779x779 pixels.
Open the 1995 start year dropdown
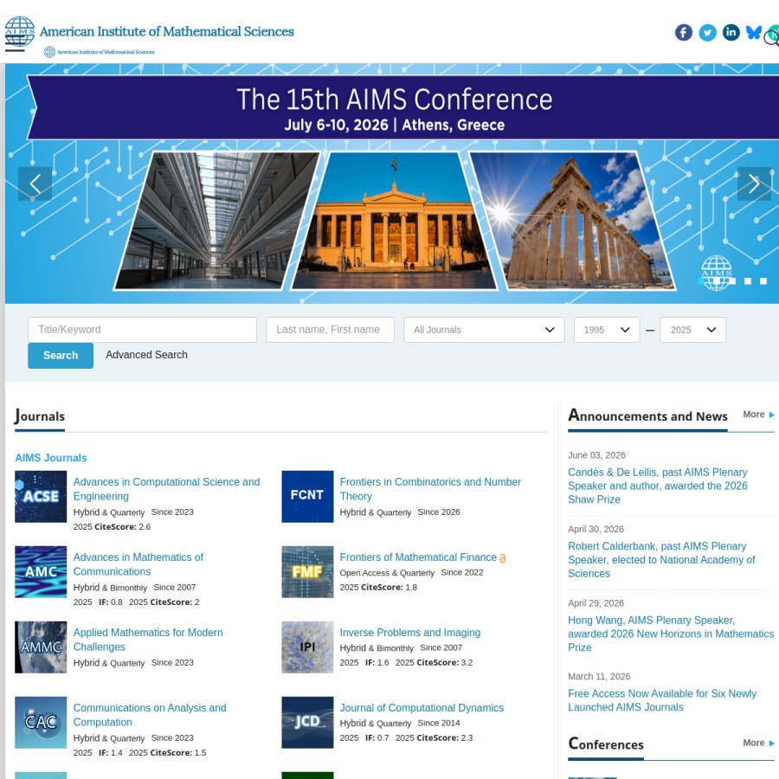click(x=607, y=330)
